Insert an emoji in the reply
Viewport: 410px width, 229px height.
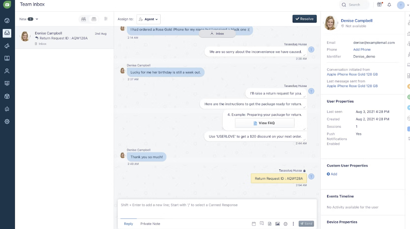pyautogui.click(x=286, y=224)
